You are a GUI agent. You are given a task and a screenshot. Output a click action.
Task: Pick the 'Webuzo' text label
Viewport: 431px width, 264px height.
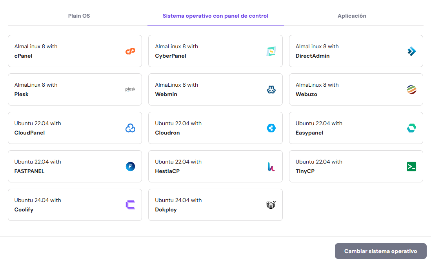pos(306,94)
